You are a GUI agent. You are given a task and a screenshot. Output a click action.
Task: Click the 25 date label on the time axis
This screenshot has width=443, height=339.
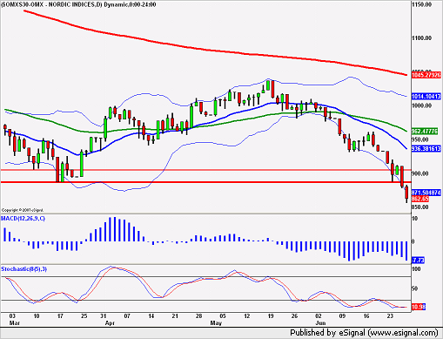click(84, 316)
